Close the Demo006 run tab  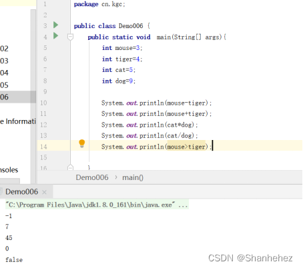click(x=44, y=192)
